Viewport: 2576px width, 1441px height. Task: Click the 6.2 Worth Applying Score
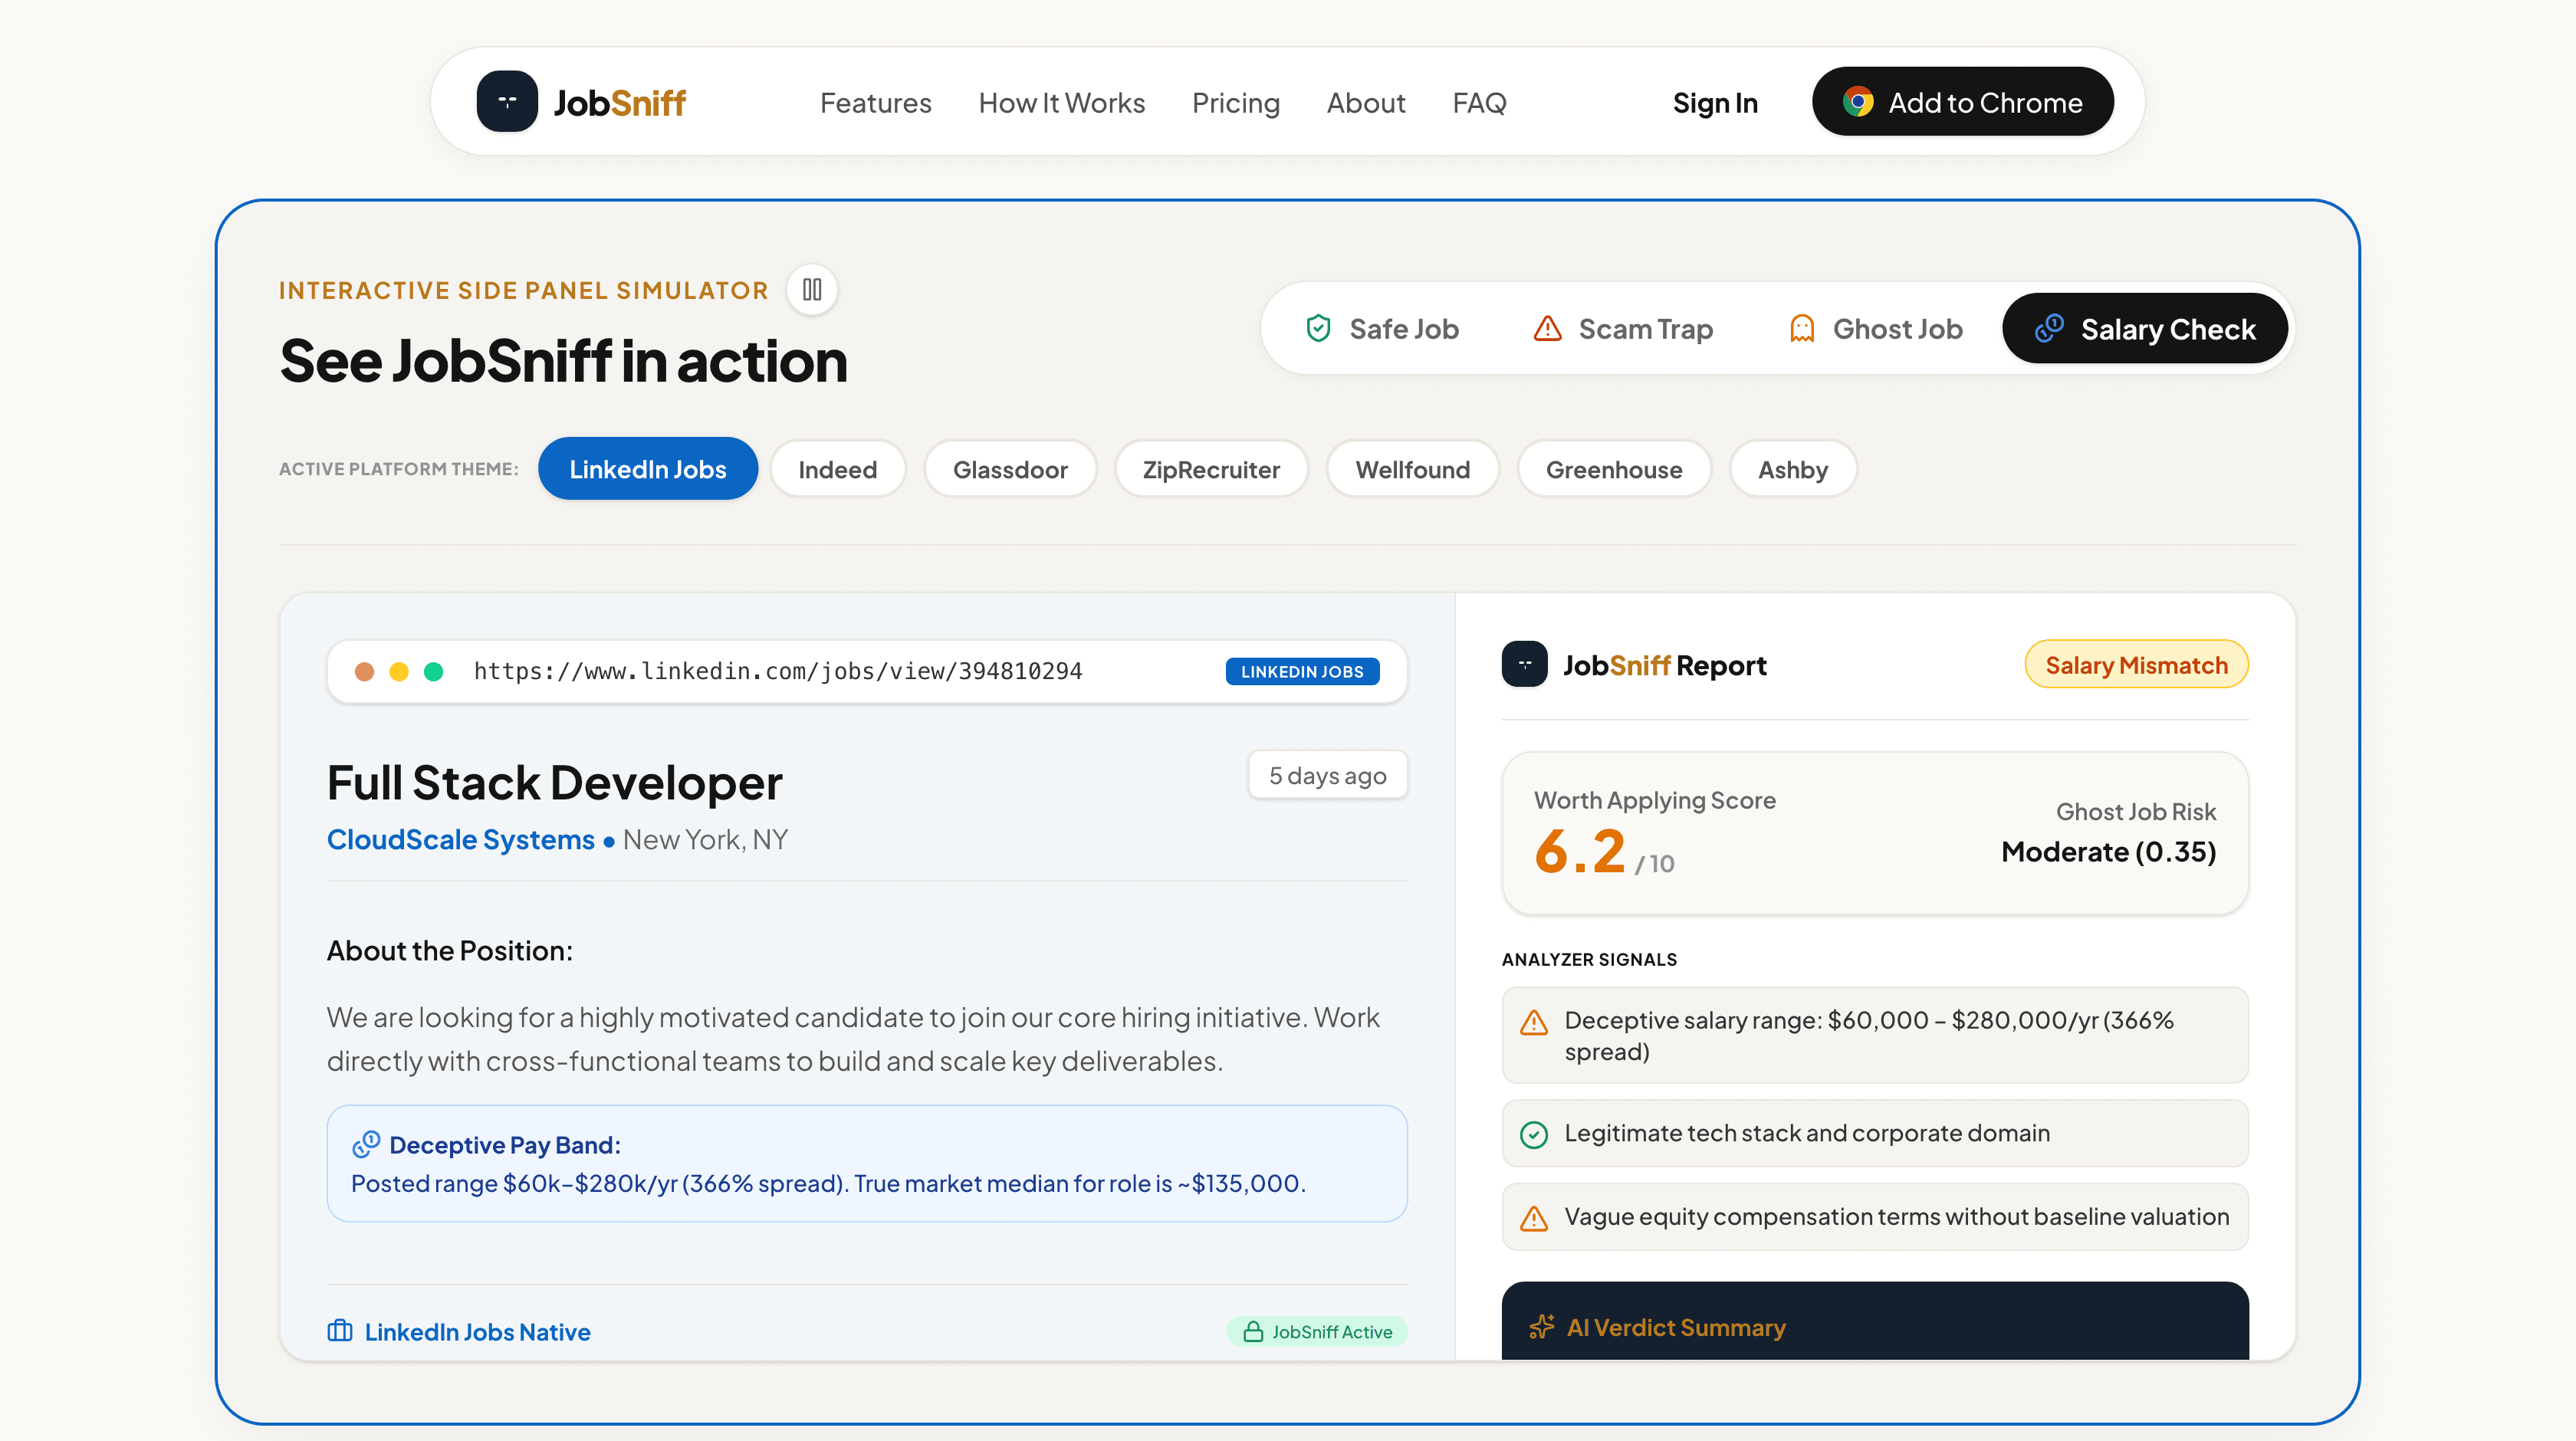[1580, 851]
